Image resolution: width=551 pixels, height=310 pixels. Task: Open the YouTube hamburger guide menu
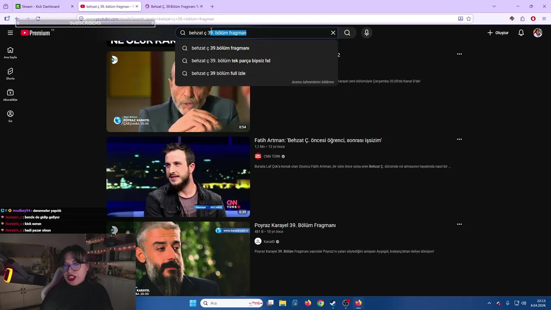(10, 33)
